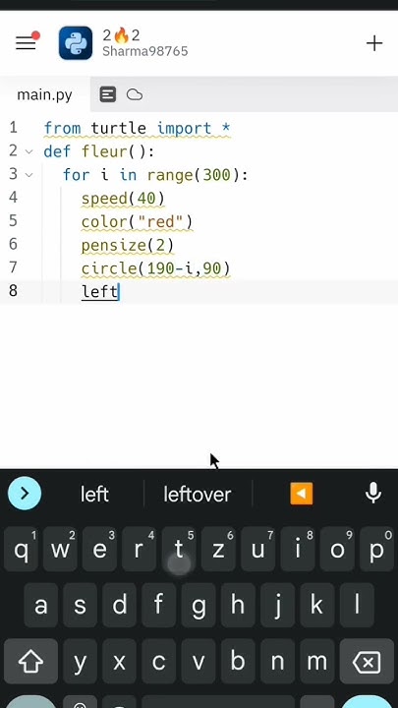Tap the m key
Viewport: 398px width, 708px height.
click(316, 662)
